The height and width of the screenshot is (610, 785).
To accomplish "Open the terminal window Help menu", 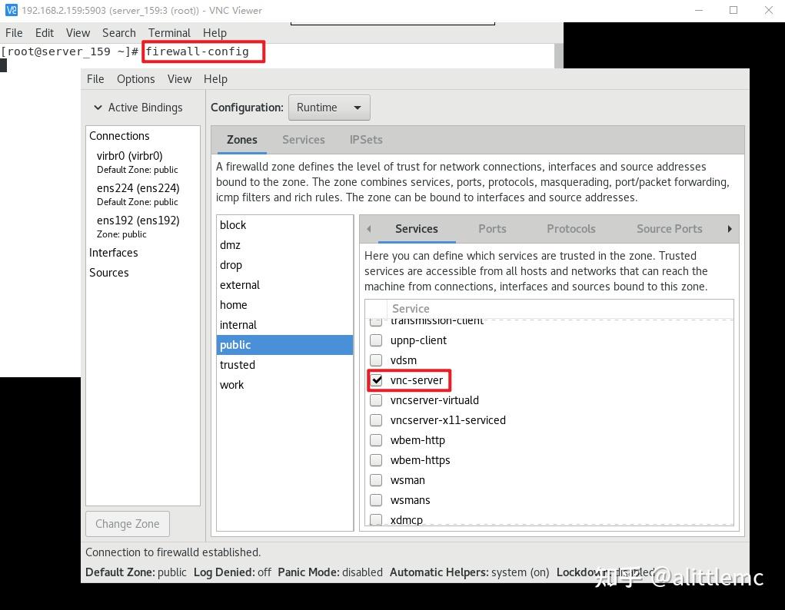I will 215,33.
